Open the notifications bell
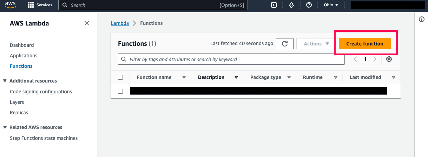Screen dimensions: 428x157 291,5
